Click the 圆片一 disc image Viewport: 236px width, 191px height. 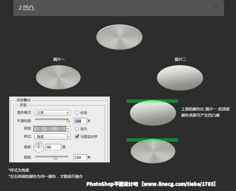coord(58,77)
